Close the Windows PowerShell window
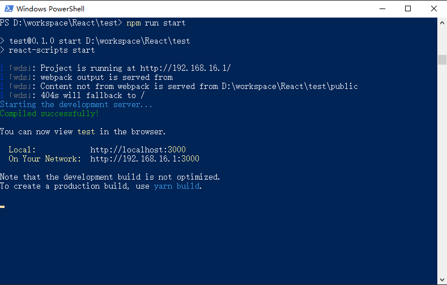This screenshot has width=447, height=285. point(434,8)
